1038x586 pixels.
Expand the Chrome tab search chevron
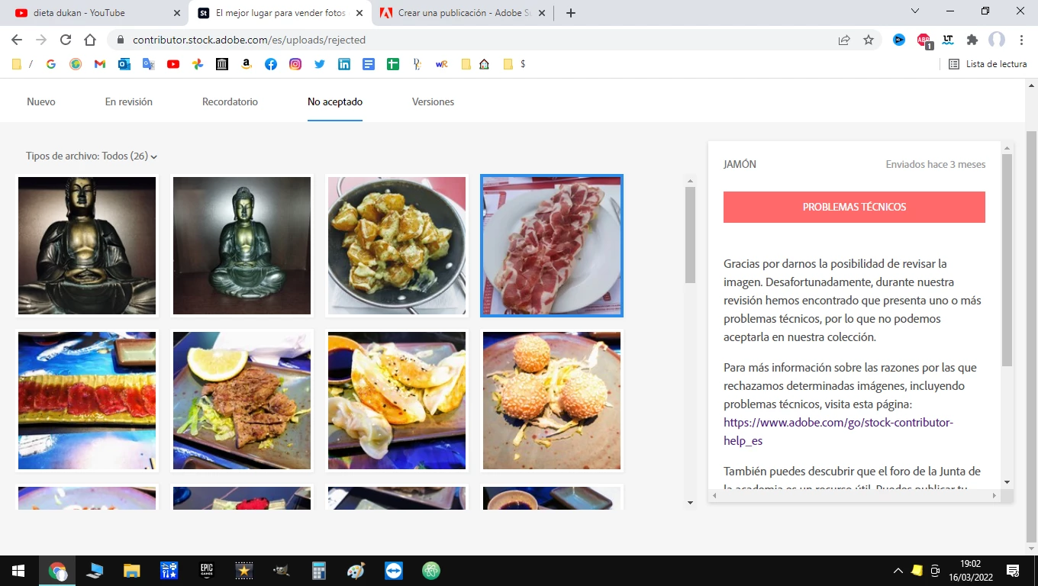click(x=916, y=11)
